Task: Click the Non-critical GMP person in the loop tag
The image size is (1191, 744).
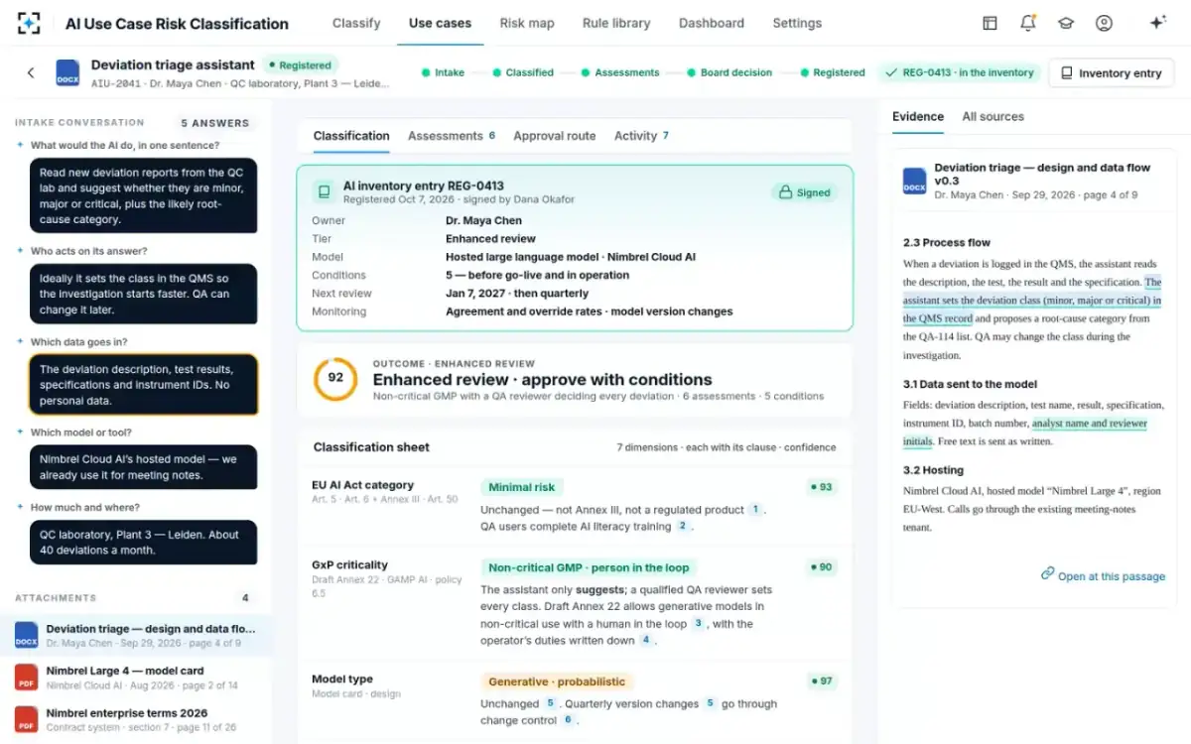Action: click(x=589, y=567)
